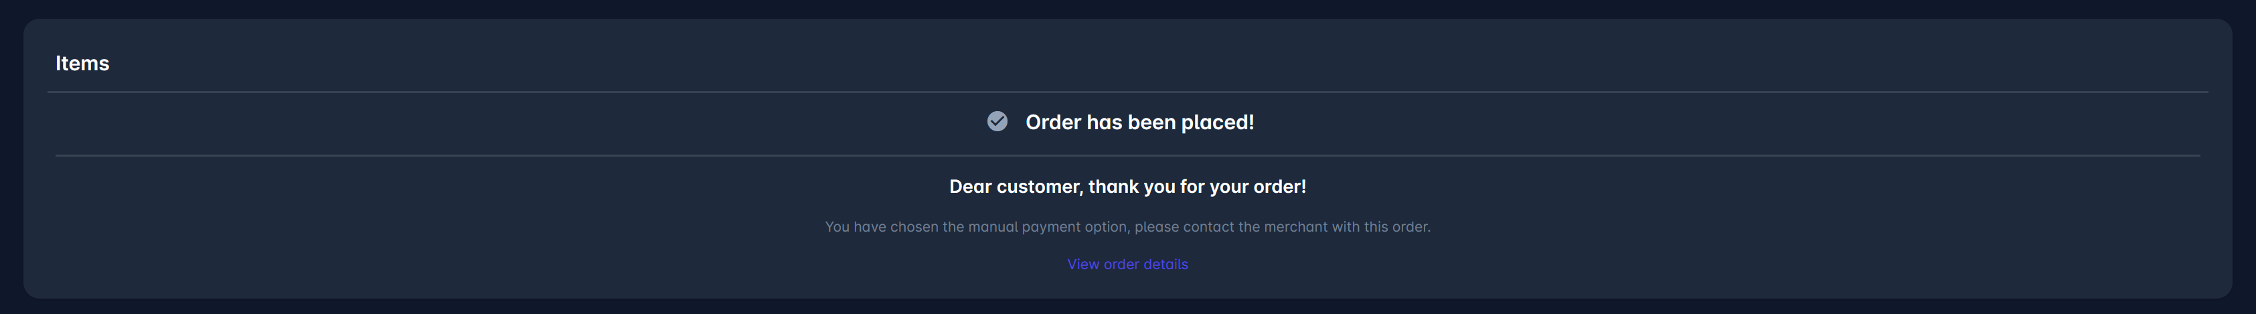
Task: Click the words "You have chosen" in the paragraph
Action: coord(881,226)
